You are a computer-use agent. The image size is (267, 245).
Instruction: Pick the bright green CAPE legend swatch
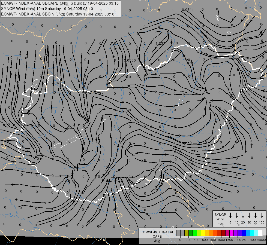(x=195, y=233)
